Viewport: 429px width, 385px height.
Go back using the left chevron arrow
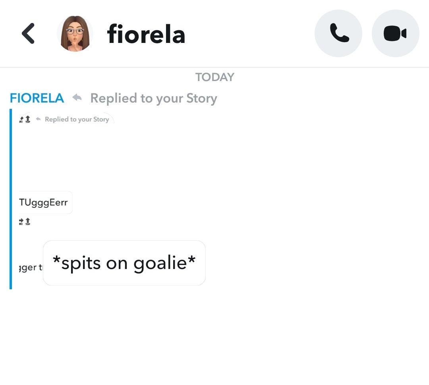point(28,33)
